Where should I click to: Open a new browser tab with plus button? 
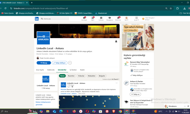tap(32, 3)
